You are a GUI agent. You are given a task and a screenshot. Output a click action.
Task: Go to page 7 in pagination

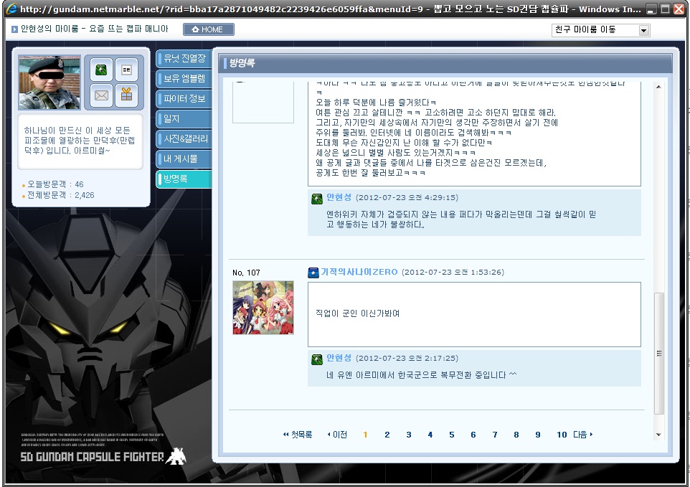(495, 435)
